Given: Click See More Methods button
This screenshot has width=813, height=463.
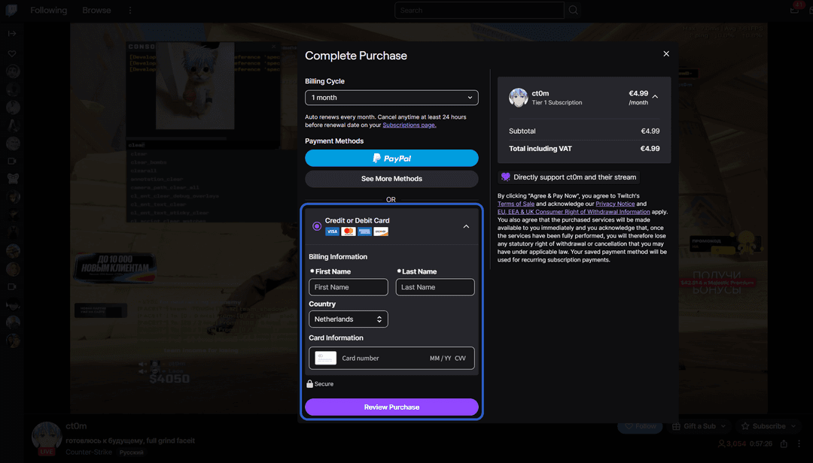Looking at the screenshot, I should click(x=391, y=179).
